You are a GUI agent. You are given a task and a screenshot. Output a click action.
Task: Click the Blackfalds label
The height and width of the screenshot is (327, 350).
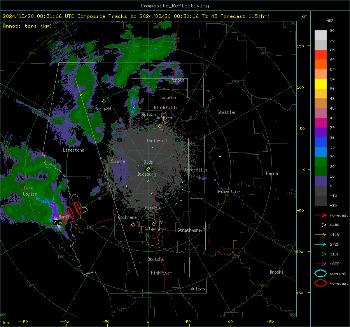click(x=165, y=108)
